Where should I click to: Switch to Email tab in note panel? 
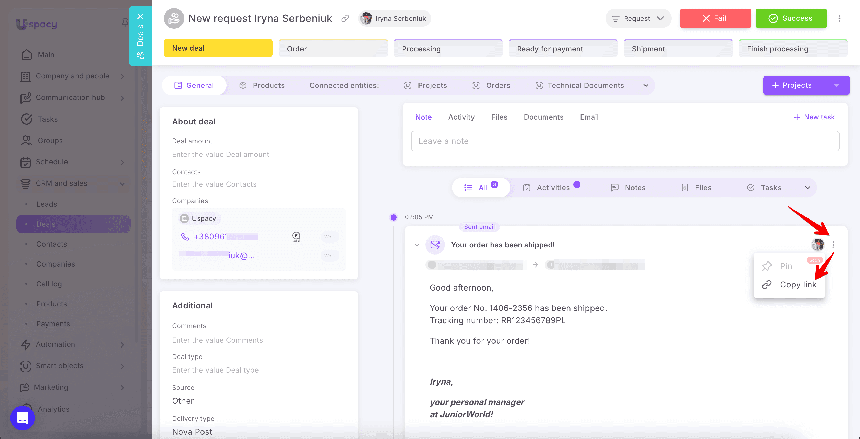pos(589,117)
